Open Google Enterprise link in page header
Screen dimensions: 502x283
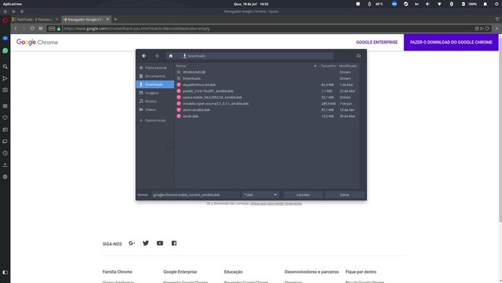[x=377, y=43]
